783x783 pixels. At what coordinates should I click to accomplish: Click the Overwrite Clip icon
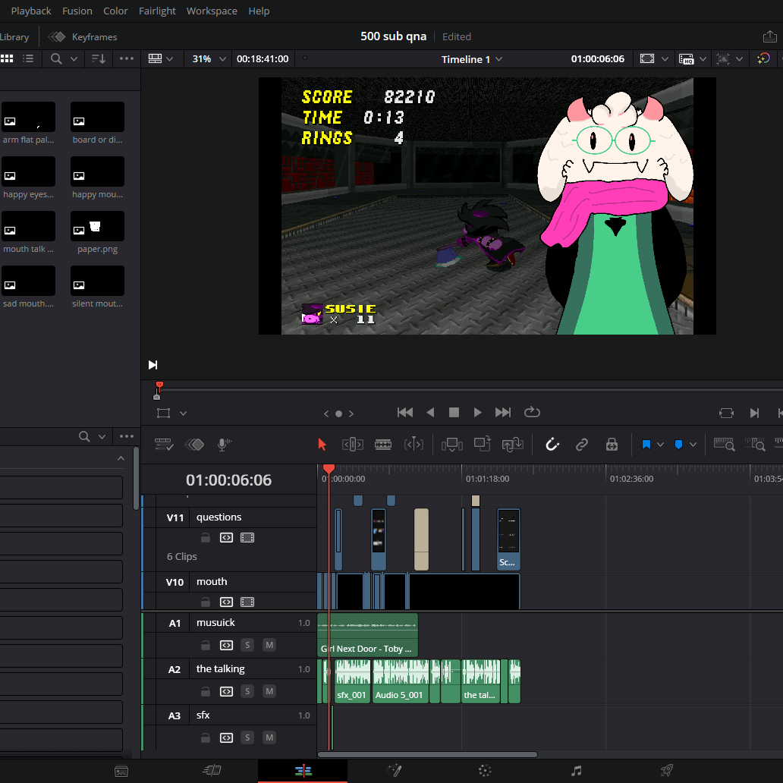click(x=483, y=444)
